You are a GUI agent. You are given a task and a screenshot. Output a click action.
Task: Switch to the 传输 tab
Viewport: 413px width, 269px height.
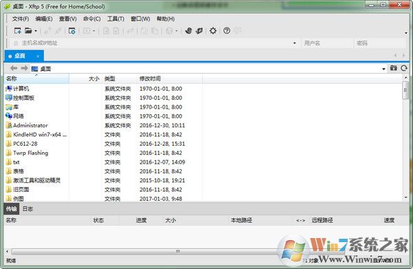[x=11, y=209]
